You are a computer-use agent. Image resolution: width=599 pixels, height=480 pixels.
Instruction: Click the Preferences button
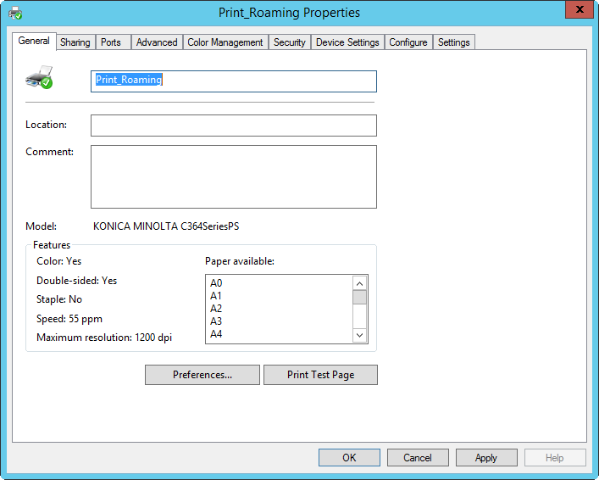pos(202,375)
